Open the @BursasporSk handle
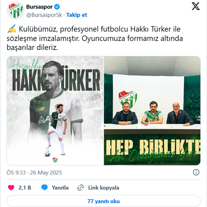 coord(44,15)
